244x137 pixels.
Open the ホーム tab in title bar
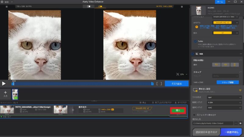point(219,2)
